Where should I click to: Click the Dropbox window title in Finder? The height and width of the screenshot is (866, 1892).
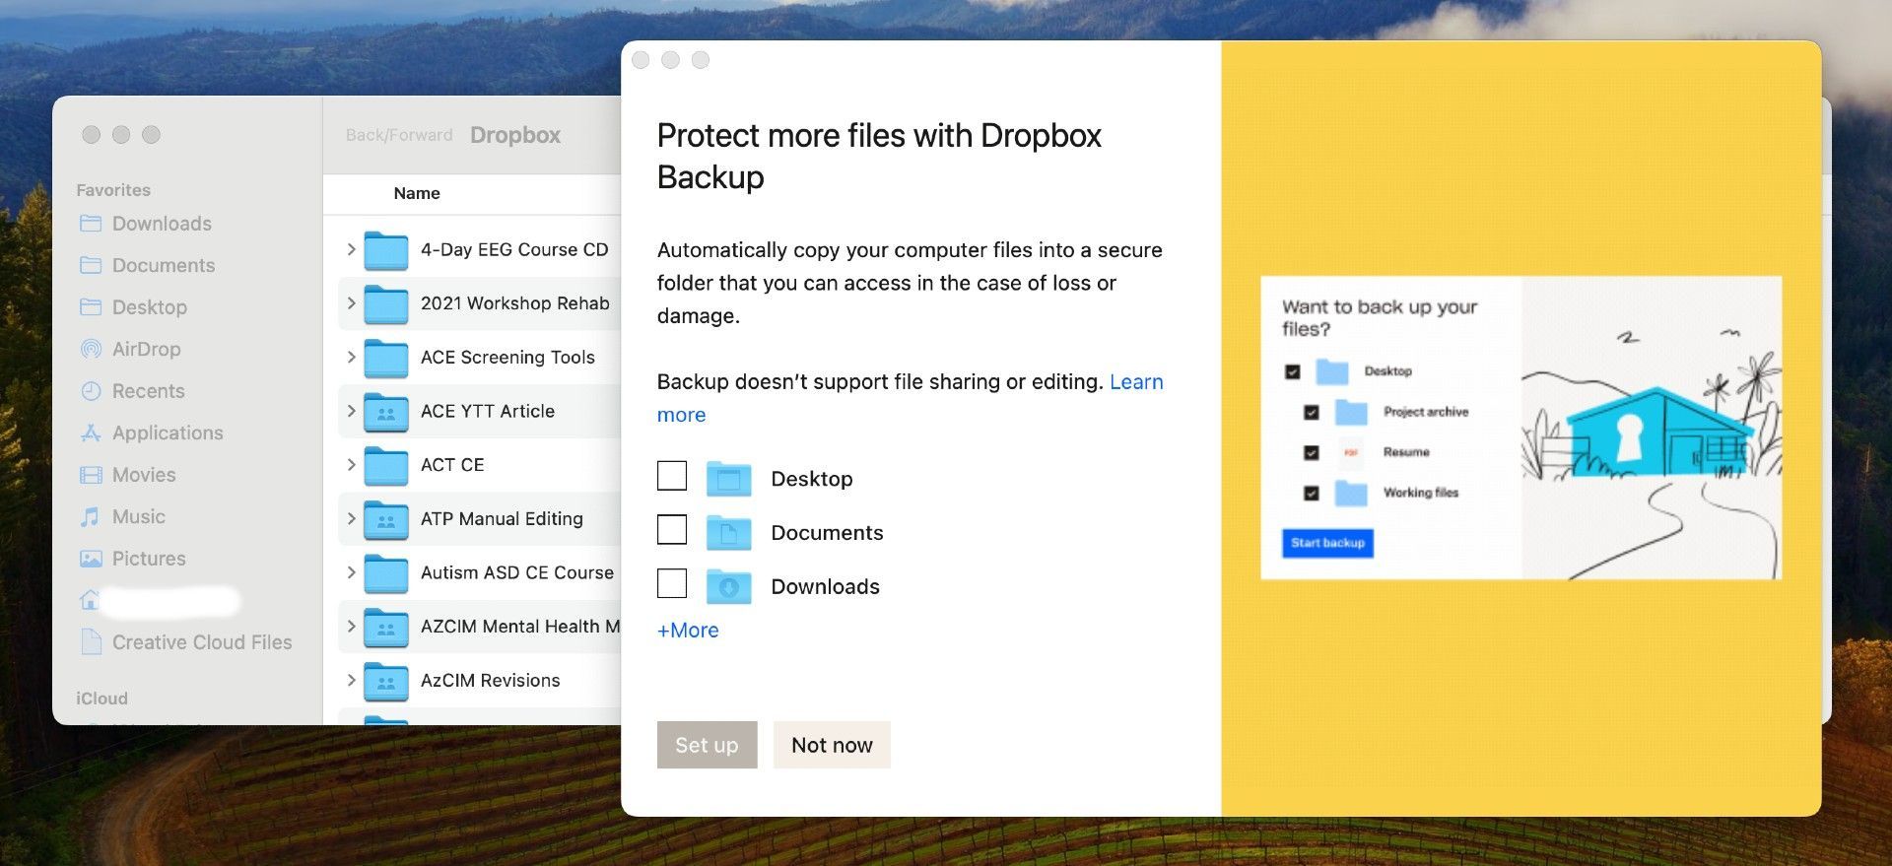[x=515, y=135]
